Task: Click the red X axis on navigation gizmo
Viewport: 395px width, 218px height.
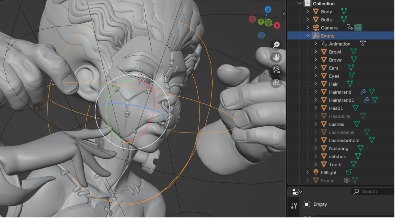Action: [277, 26]
